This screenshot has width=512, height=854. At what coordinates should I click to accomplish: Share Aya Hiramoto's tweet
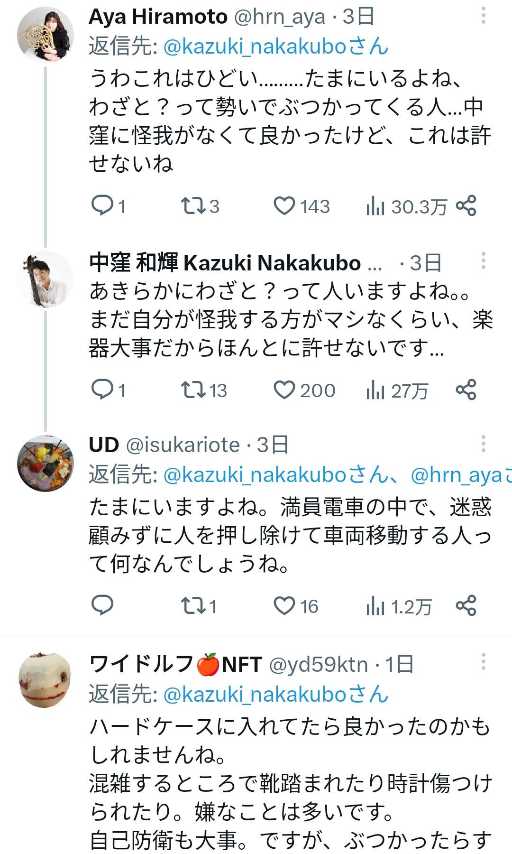pyautogui.click(x=466, y=206)
